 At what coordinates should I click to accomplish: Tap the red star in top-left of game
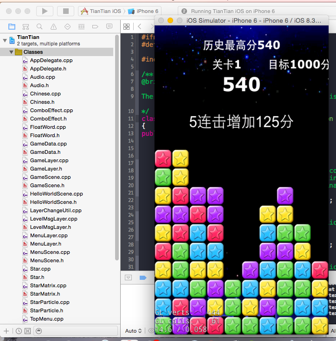163,158
